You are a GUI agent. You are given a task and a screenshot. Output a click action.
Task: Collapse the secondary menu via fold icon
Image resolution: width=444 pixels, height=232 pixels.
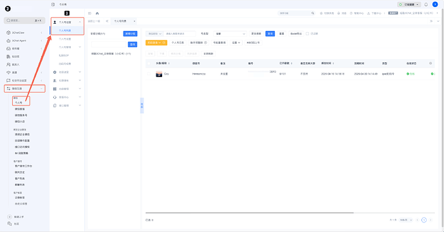(89, 13)
